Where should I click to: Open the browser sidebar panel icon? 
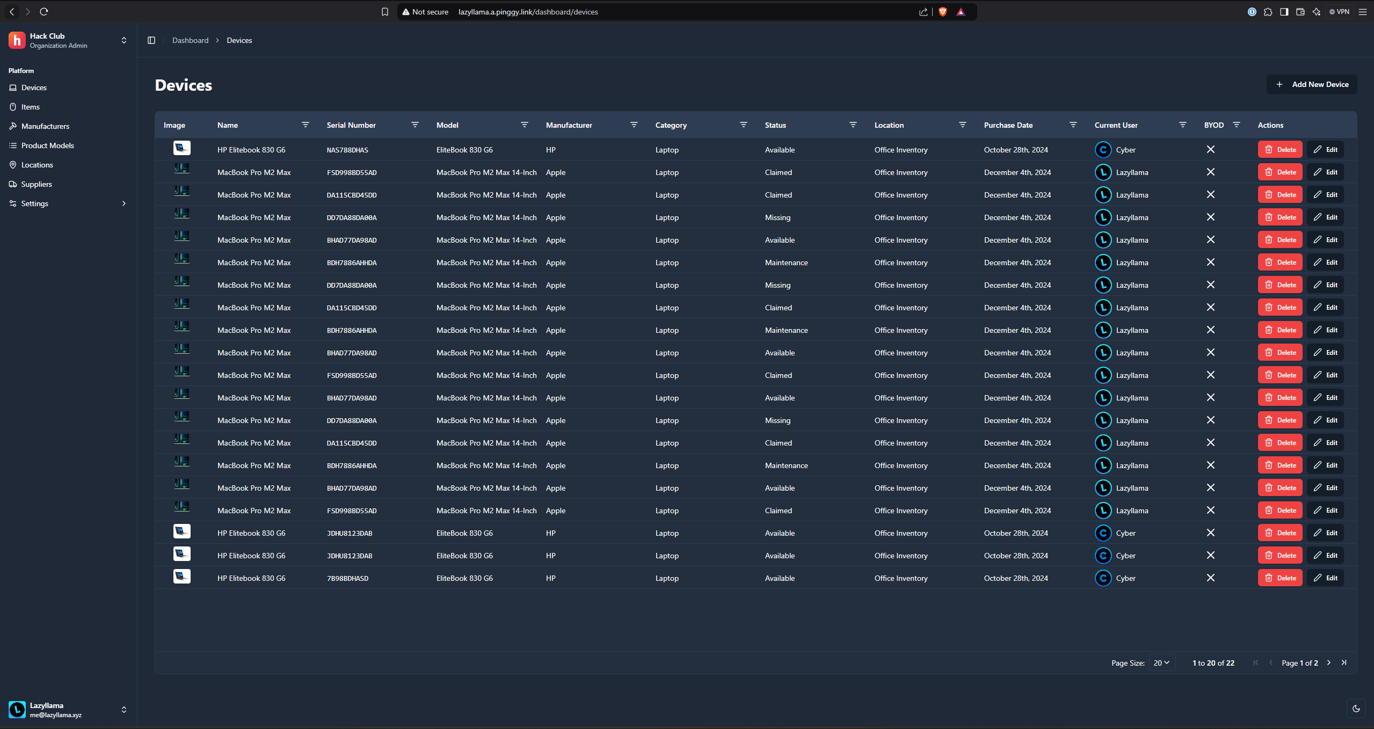pyautogui.click(x=1284, y=12)
